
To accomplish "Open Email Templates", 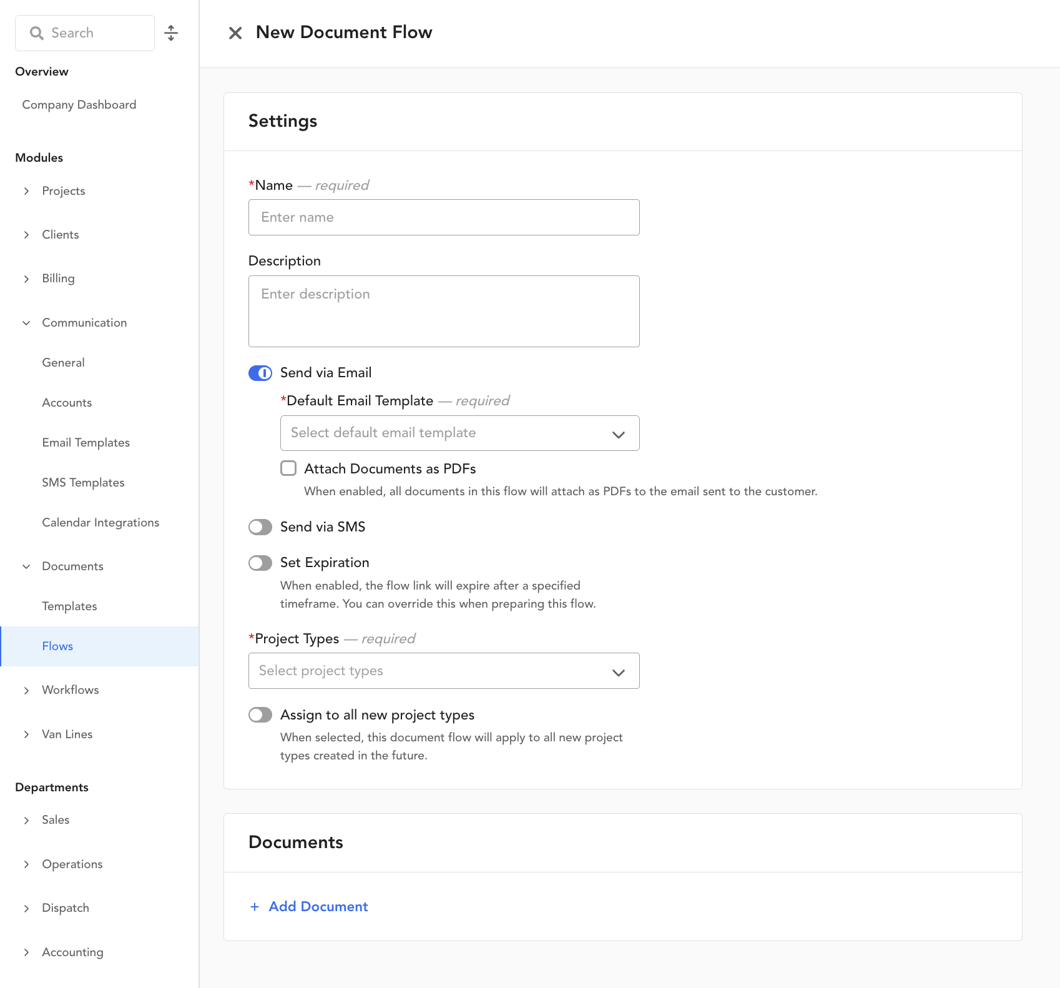I will click(x=86, y=443).
